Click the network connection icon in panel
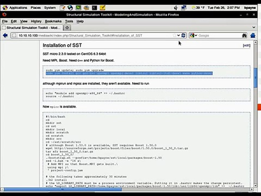Image resolution: width=261 pixels, height=196 pixels. click(x=184, y=8)
